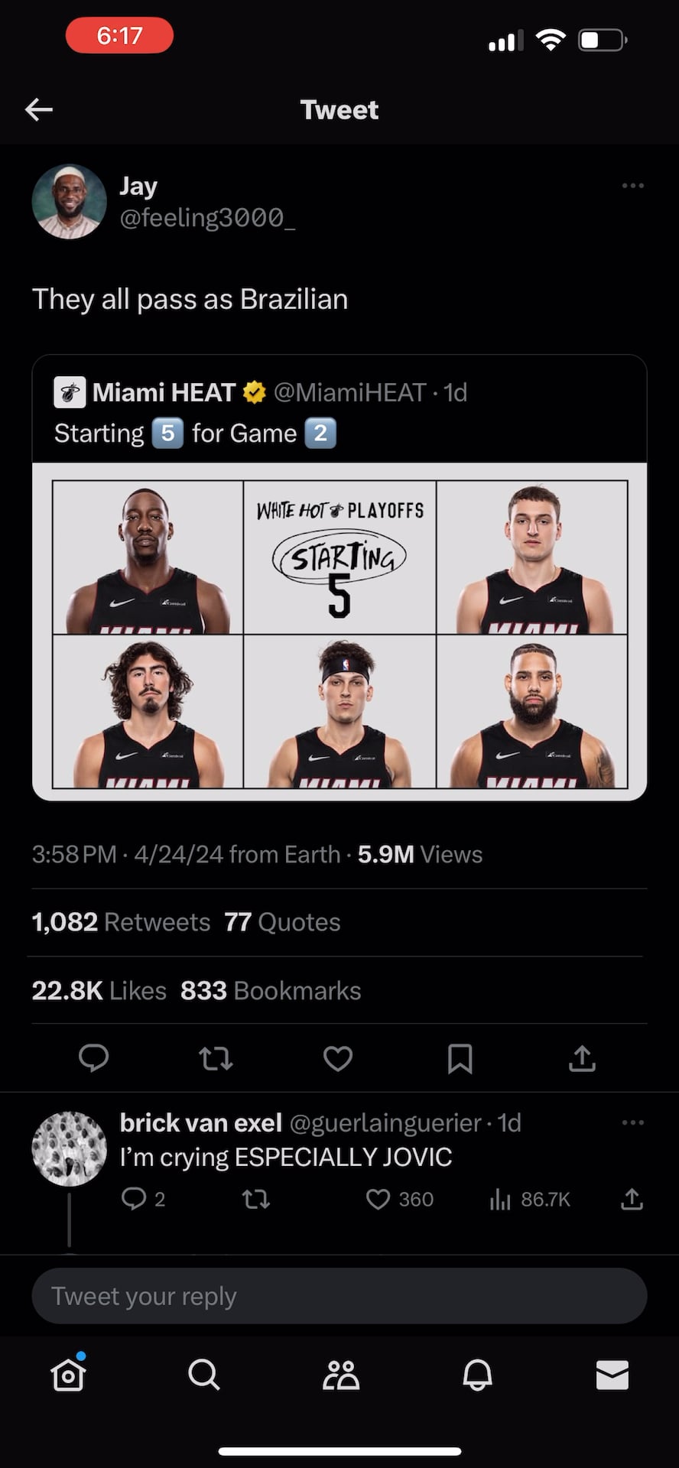Like the main tweet
Image resolution: width=679 pixels, height=1468 pixels.
click(338, 1058)
